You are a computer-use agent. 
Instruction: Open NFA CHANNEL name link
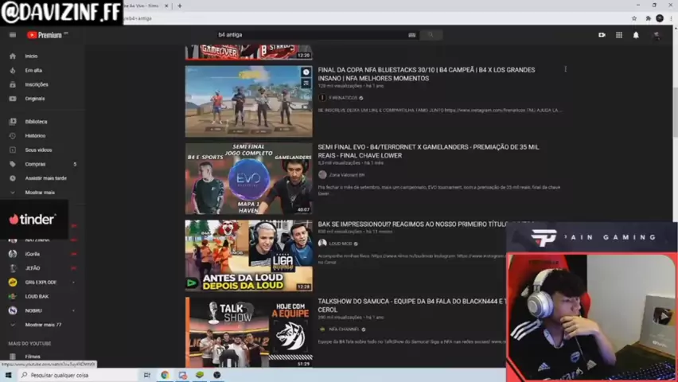click(345, 329)
